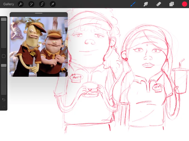Return to the Gallery
The height and width of the screenshot is (141, 189).
[9, 4]
